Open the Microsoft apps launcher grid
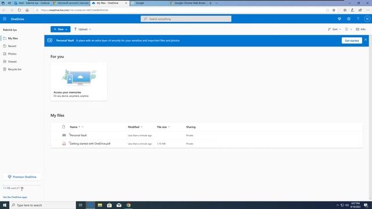The height and width of the screenshot is (209, 372). (x=5, y=19)
